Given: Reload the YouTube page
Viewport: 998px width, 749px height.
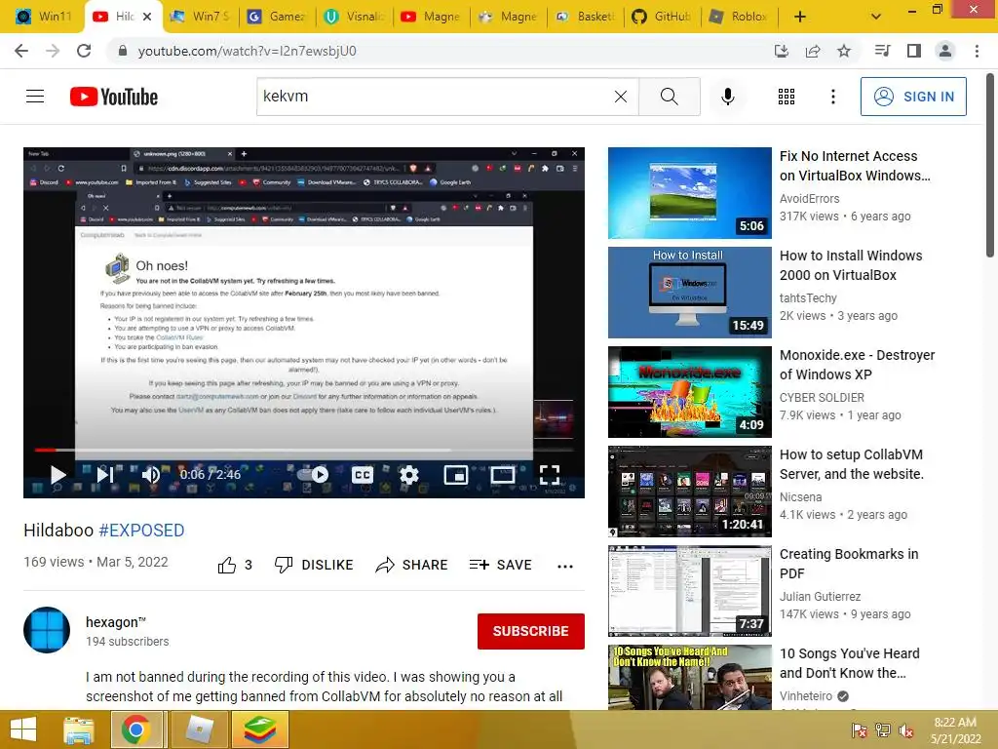Looking at the screenshot, I should click(84, 51).
